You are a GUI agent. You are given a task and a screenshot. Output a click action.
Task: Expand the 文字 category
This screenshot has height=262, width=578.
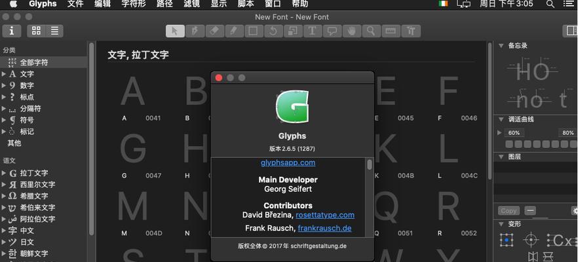pos(4,74)
